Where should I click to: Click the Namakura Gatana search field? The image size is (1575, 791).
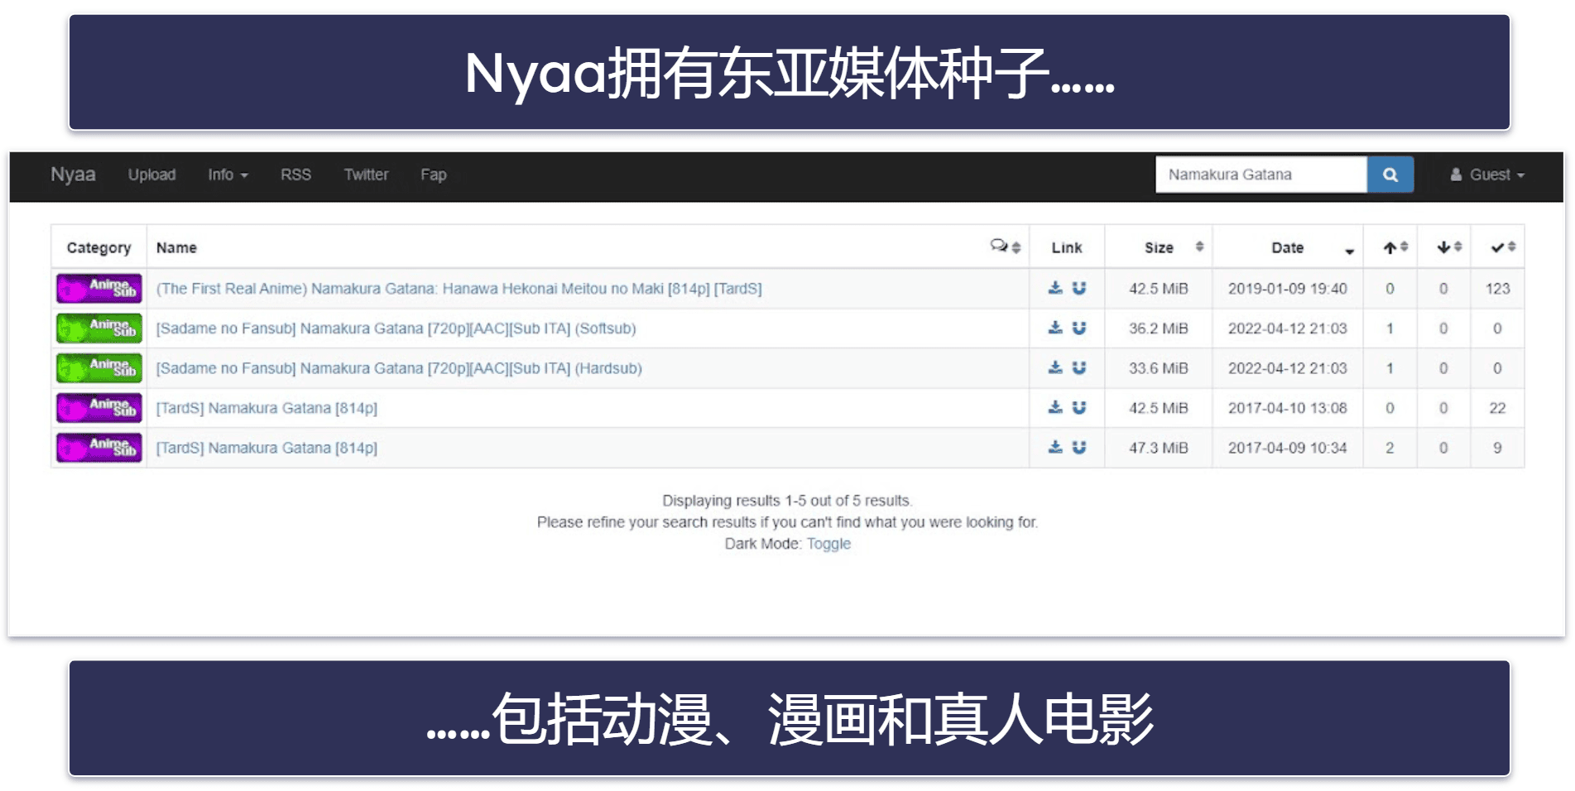click(1260, 175)
